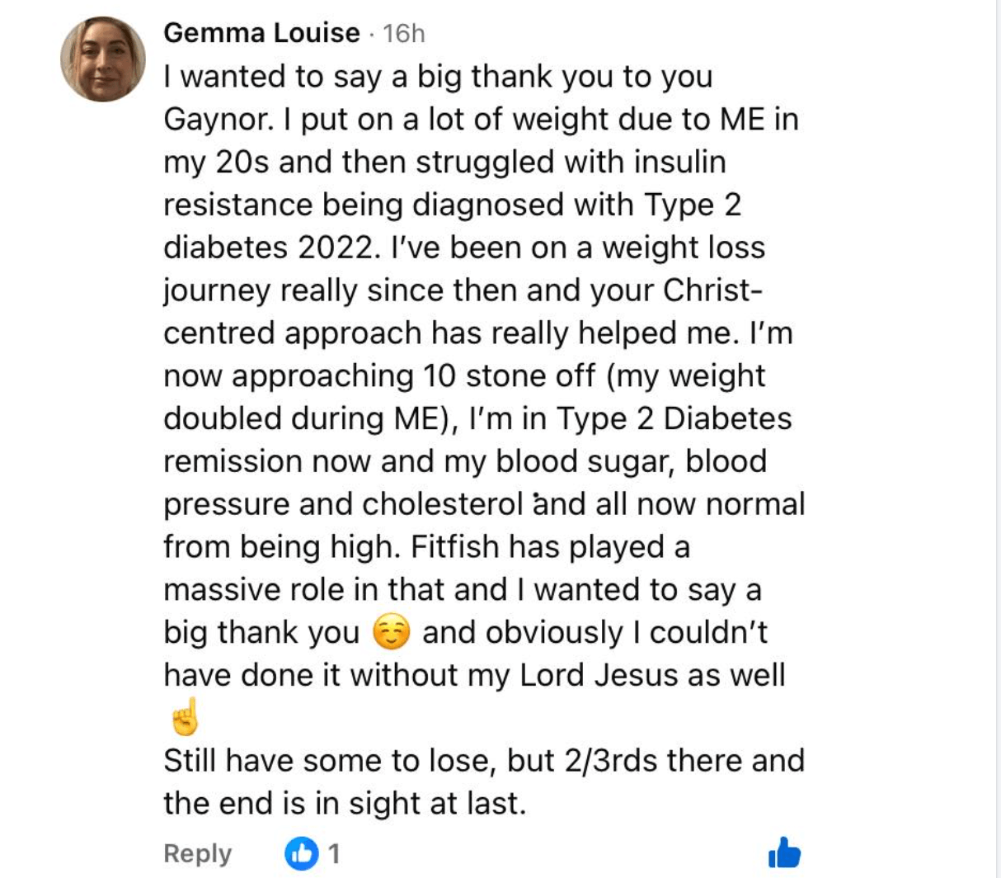Open the Gemma Louise profile name link
The image size is (1001, 878).
(261, 33)
